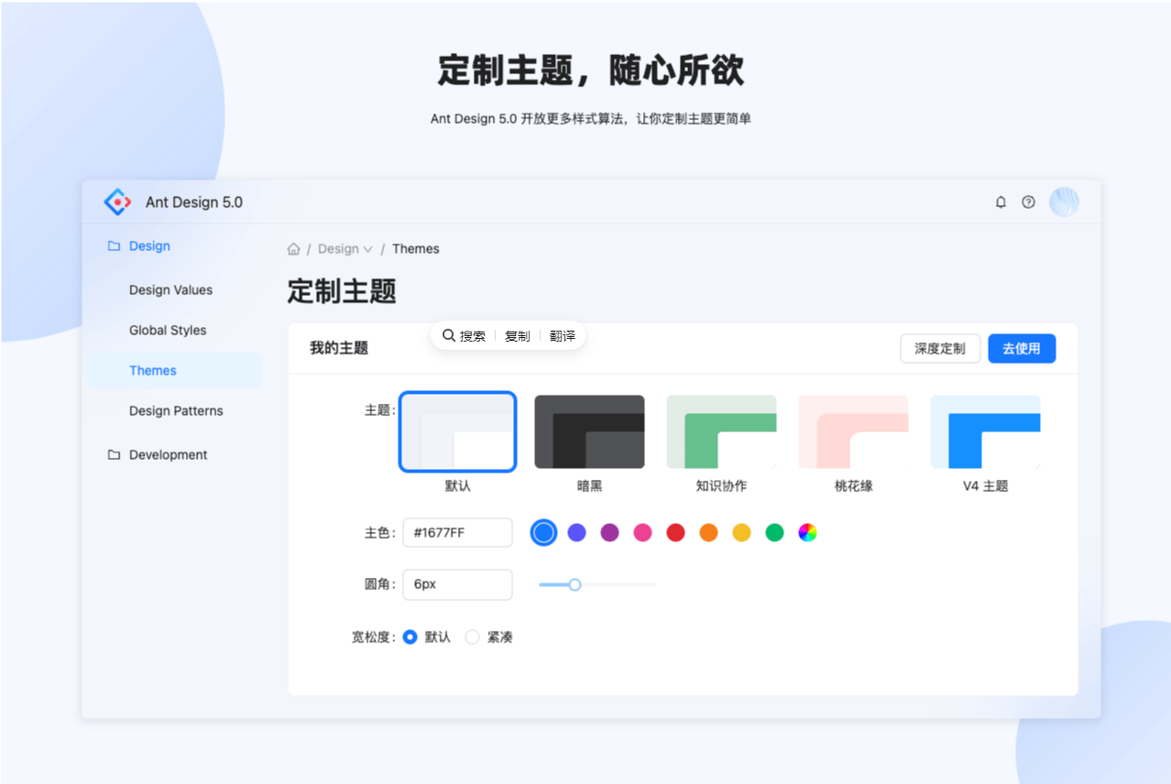Screen dimensions: 1171x784
Task: Pick the blue primary color swatch
Action: click(x=543, y=532)
